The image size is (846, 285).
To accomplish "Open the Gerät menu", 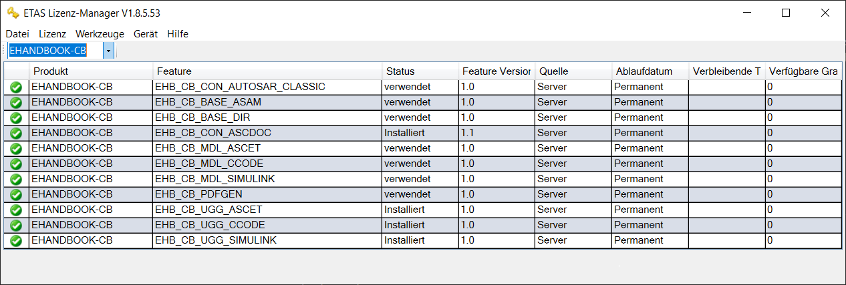I will point(146,34).
